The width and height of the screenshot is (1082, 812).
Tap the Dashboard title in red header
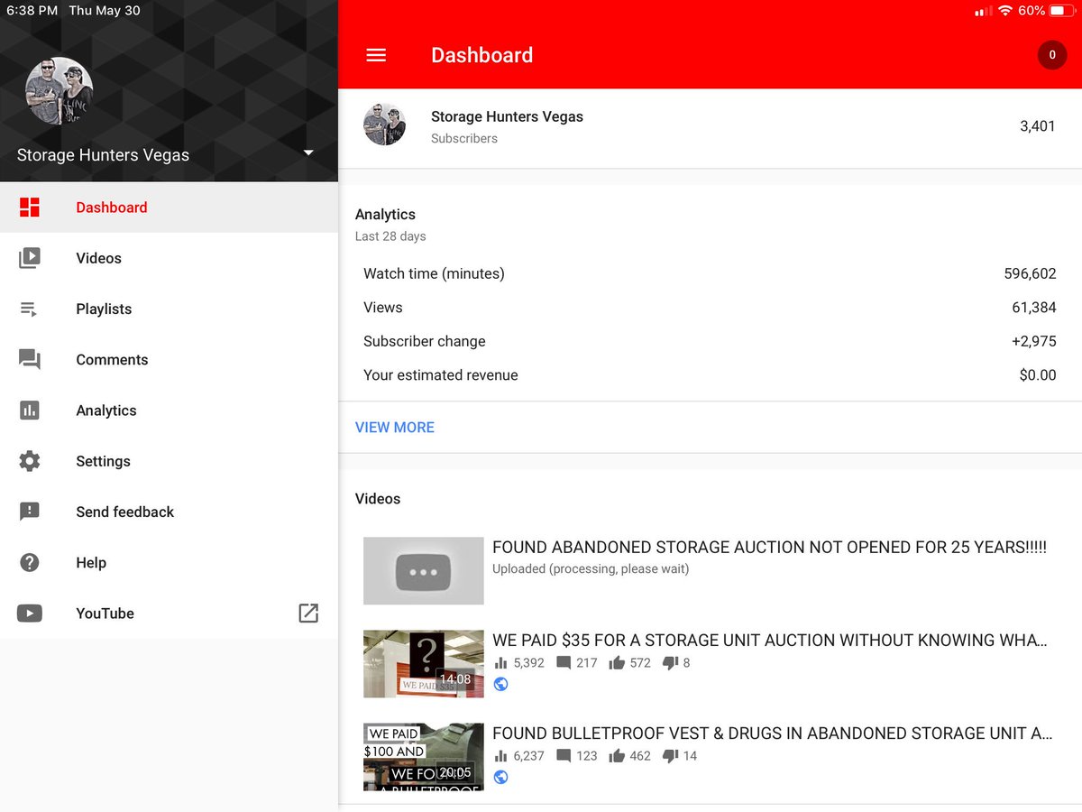tap(481, 55)
